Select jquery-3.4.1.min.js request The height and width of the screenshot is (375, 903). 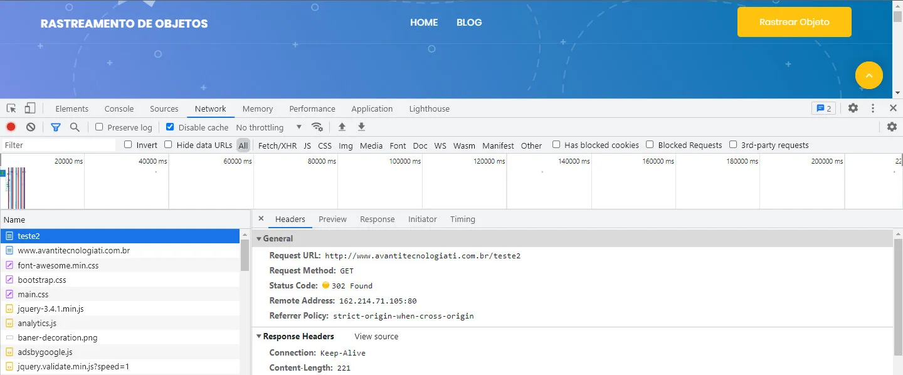click(x=120, y=309)
